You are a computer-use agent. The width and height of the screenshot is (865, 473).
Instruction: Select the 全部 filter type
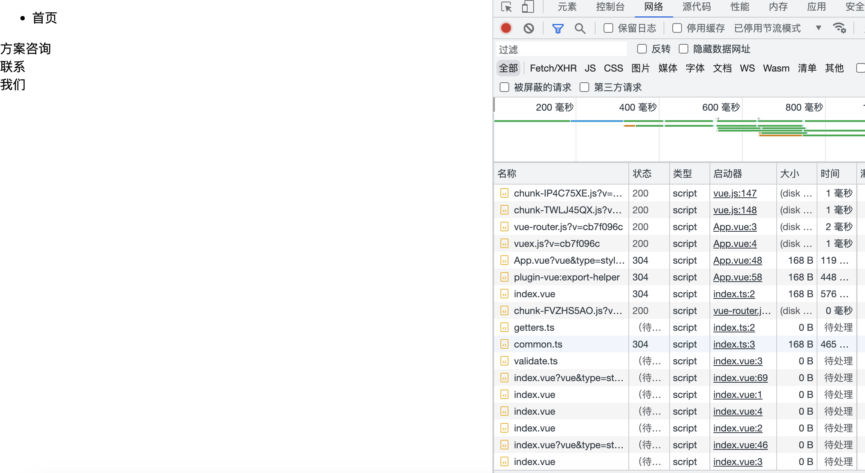coord(508,68)
